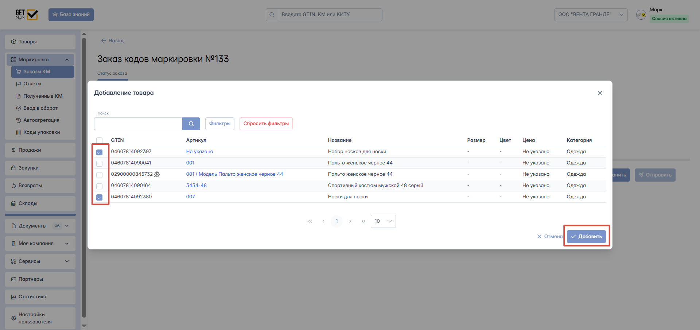Click the gear icon next to GTIN 02900000845732

(157, 174)
